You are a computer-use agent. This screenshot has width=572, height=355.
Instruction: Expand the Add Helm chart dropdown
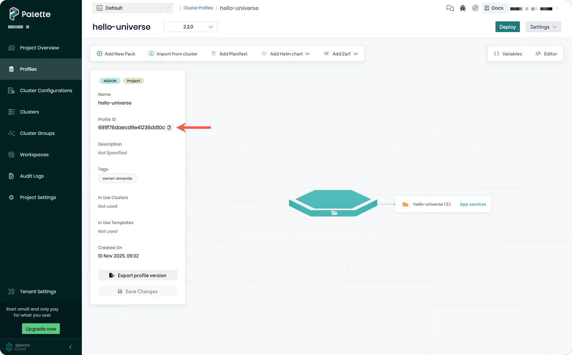307,53
